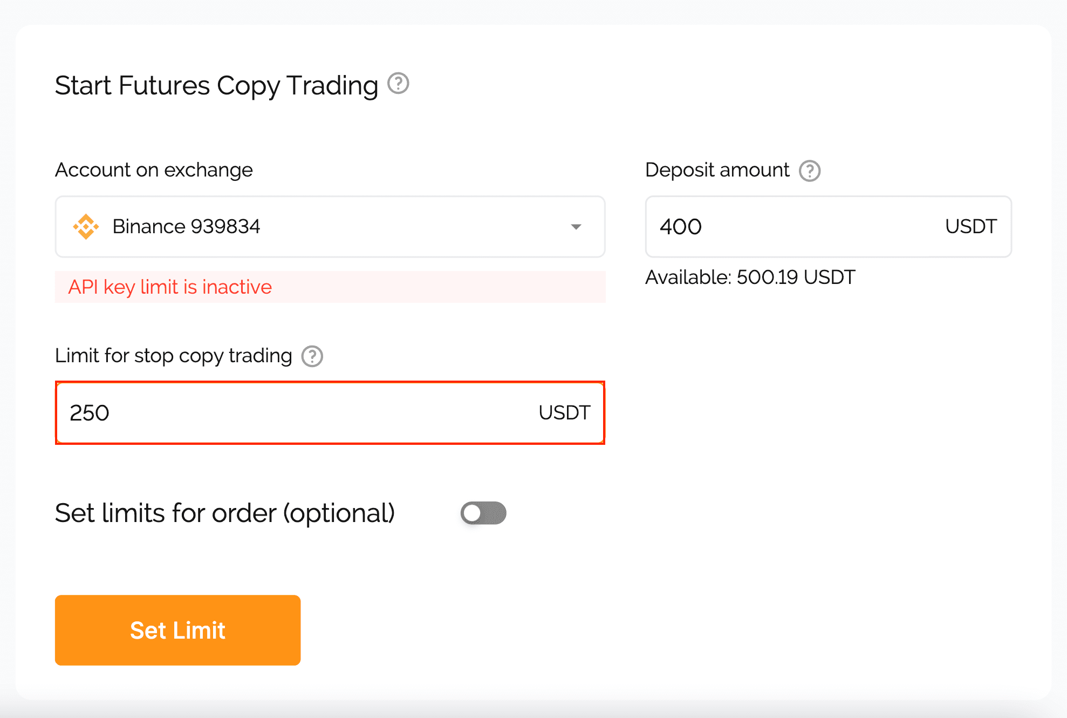
Task: Click USDT suffix in Deposit amount field
Action: 970,227
